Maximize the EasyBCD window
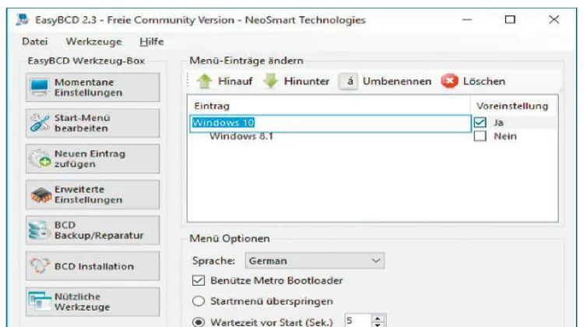Screen dimensions: 584x327 point(510,19)
